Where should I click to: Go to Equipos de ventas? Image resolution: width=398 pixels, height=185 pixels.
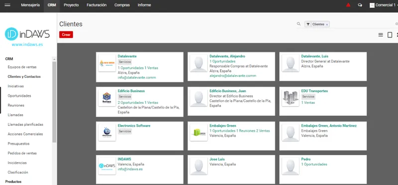click(22, 67)
